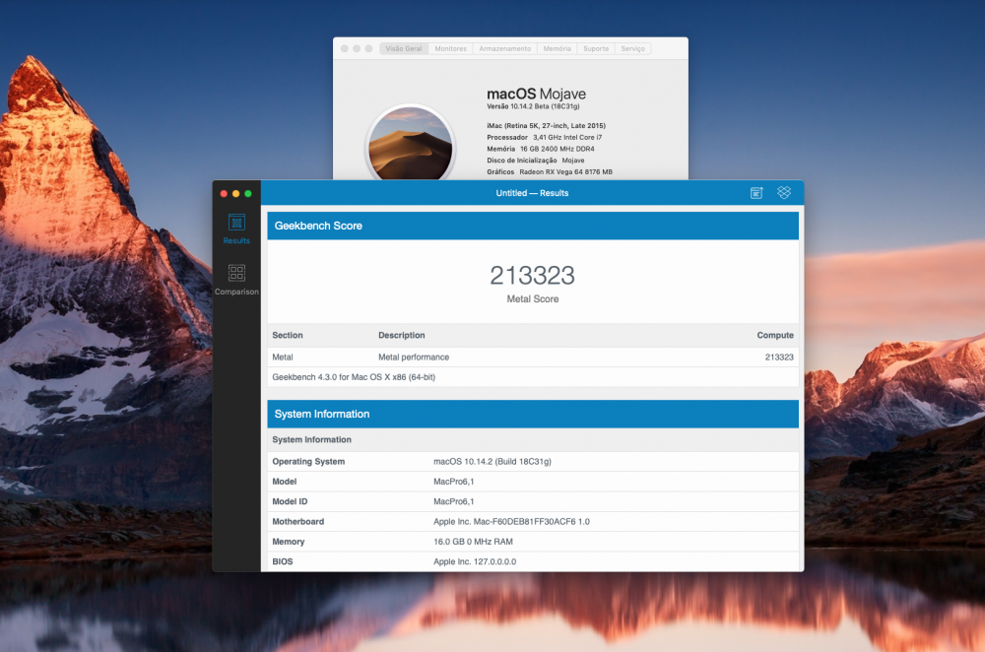
Task: Switch to the Serviço tab
Action: coord(632,48)
